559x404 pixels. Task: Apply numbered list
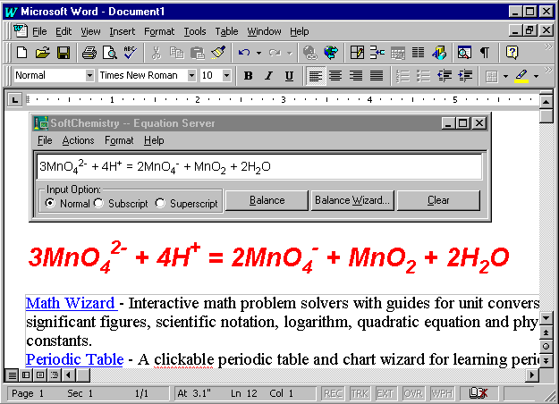(x=402, y=76)
